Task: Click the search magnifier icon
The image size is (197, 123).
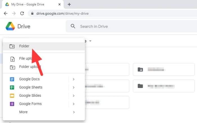Action: pos(73,26)
